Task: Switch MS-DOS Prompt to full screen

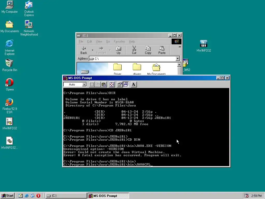Action: tap(112, 84)
